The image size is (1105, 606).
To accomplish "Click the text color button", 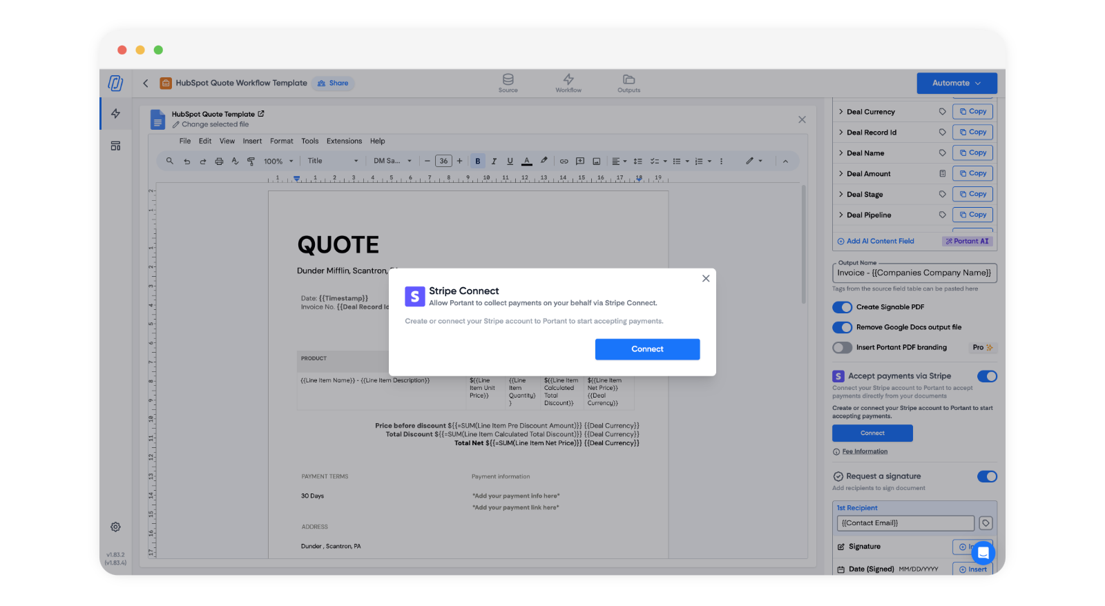I will (x=527, y=162).
